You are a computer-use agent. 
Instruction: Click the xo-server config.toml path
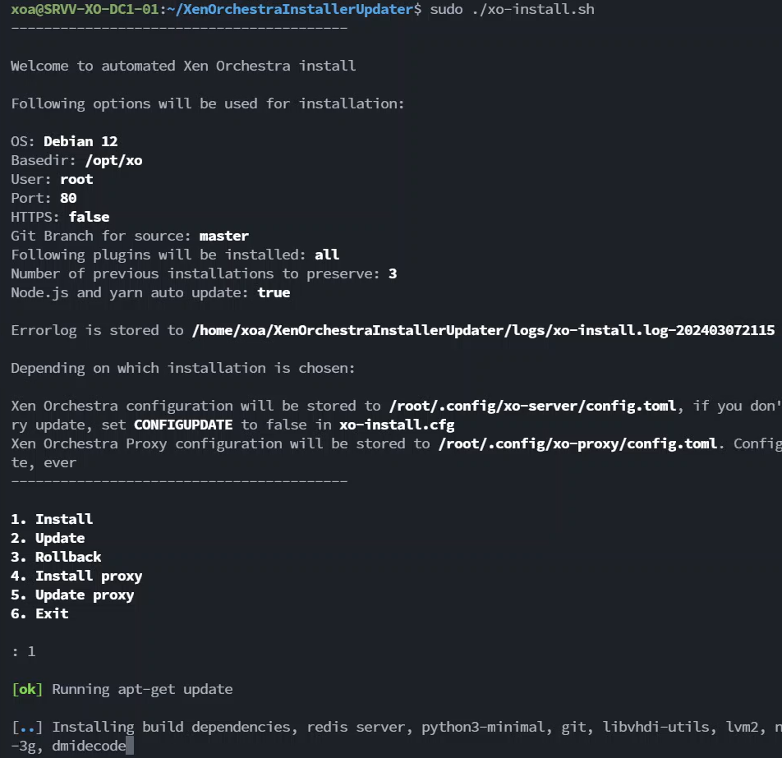point(532,406)
